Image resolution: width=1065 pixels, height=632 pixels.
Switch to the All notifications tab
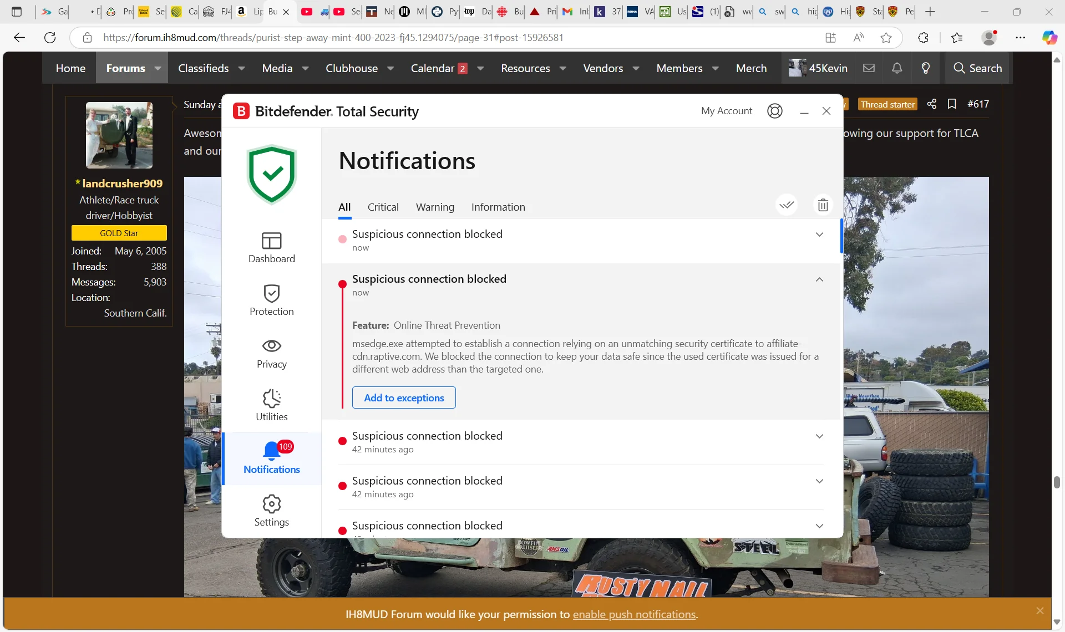click(344, 207)
